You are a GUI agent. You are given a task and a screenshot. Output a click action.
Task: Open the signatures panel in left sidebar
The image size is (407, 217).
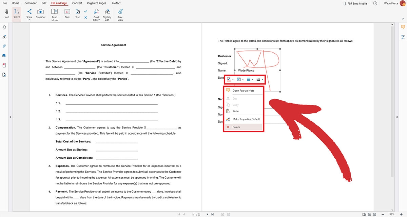click(x=4, y=37)
